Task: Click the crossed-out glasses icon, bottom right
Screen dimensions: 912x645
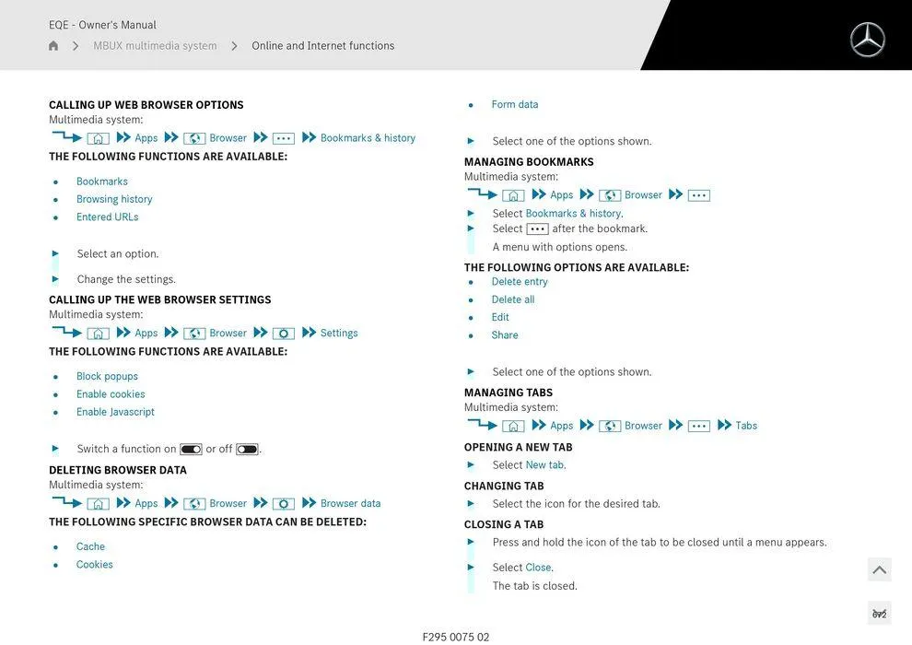Action: pos(879,614)
